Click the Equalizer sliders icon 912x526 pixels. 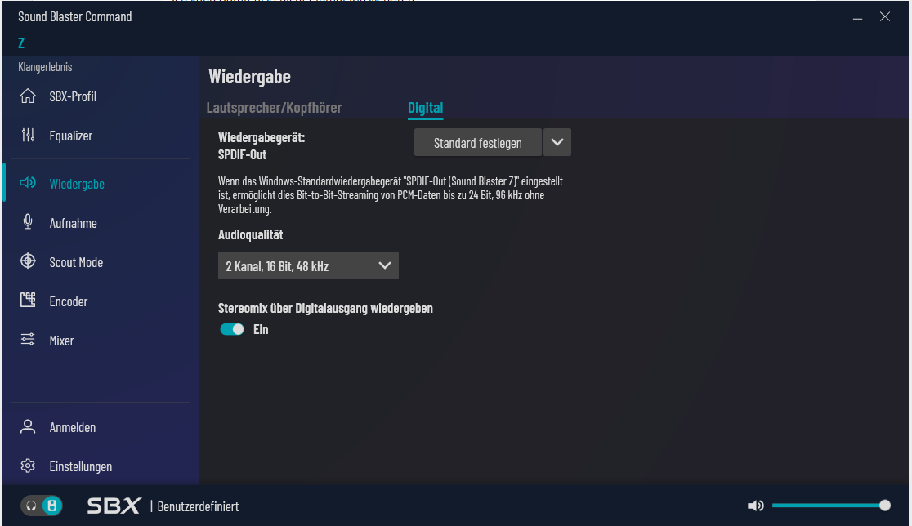click(x=28, y=136)
